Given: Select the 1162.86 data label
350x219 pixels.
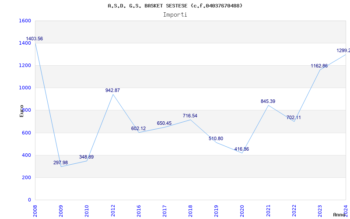Looking at the screenshot, I should (x=319, y=66).
